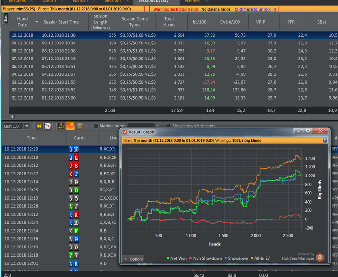338x277 pixels.
Task: Toggle the Show Known Holecards checkbox
Action: (x=168, y=126)
